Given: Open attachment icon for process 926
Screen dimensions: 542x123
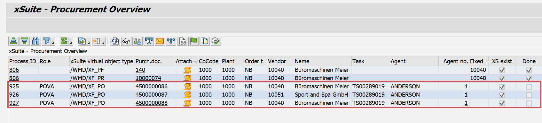Looking at the screenshot, I should tap(187, 95).
